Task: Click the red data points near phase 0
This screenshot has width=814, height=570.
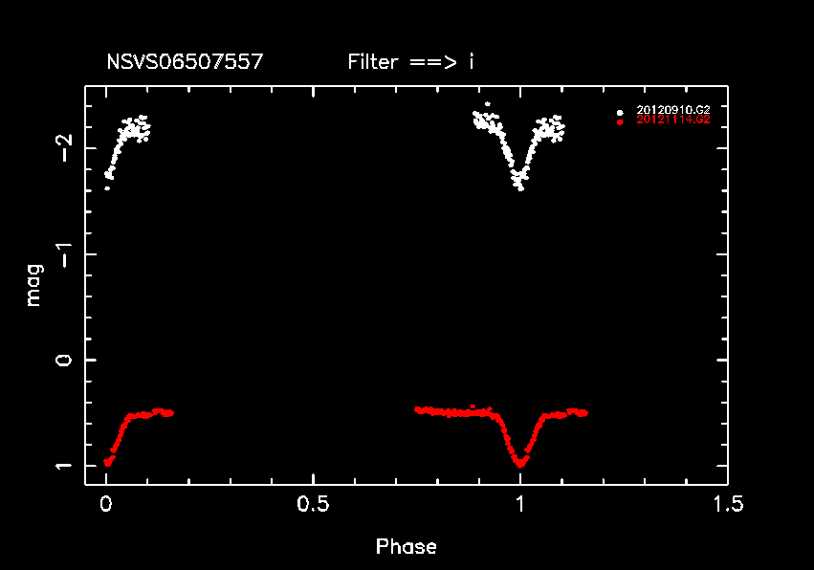Action: [108, 461]
